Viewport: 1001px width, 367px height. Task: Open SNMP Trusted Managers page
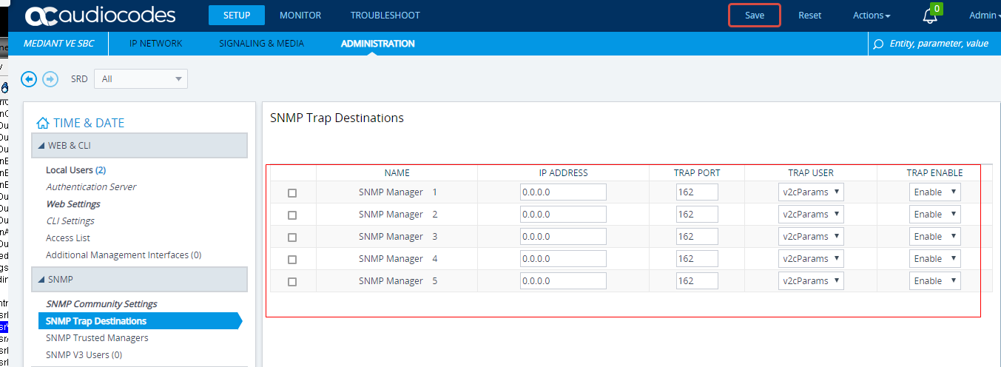(x=97, y=338)
